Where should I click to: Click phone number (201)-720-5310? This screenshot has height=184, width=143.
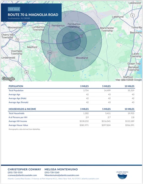tap(15, 172)
